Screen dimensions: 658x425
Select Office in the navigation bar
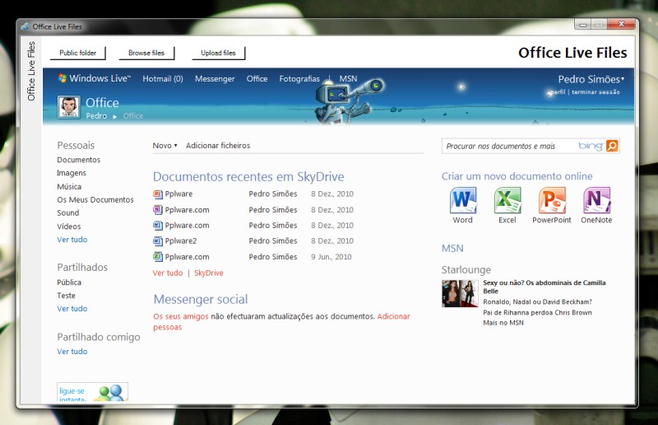(x=257, y=78)
